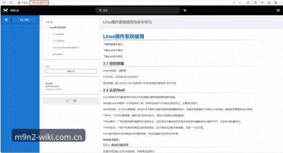Focus the wiki search field
Viewport: 283px width, 153px height.
click(x=137, y=10)
